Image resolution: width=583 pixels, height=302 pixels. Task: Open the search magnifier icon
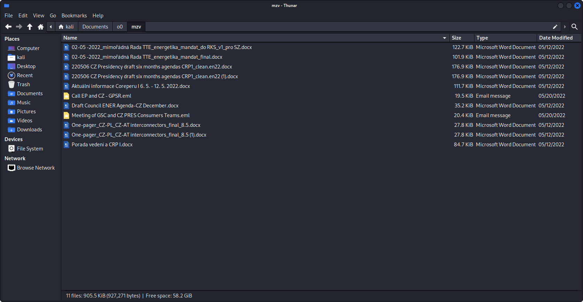(x=574, y=27)
